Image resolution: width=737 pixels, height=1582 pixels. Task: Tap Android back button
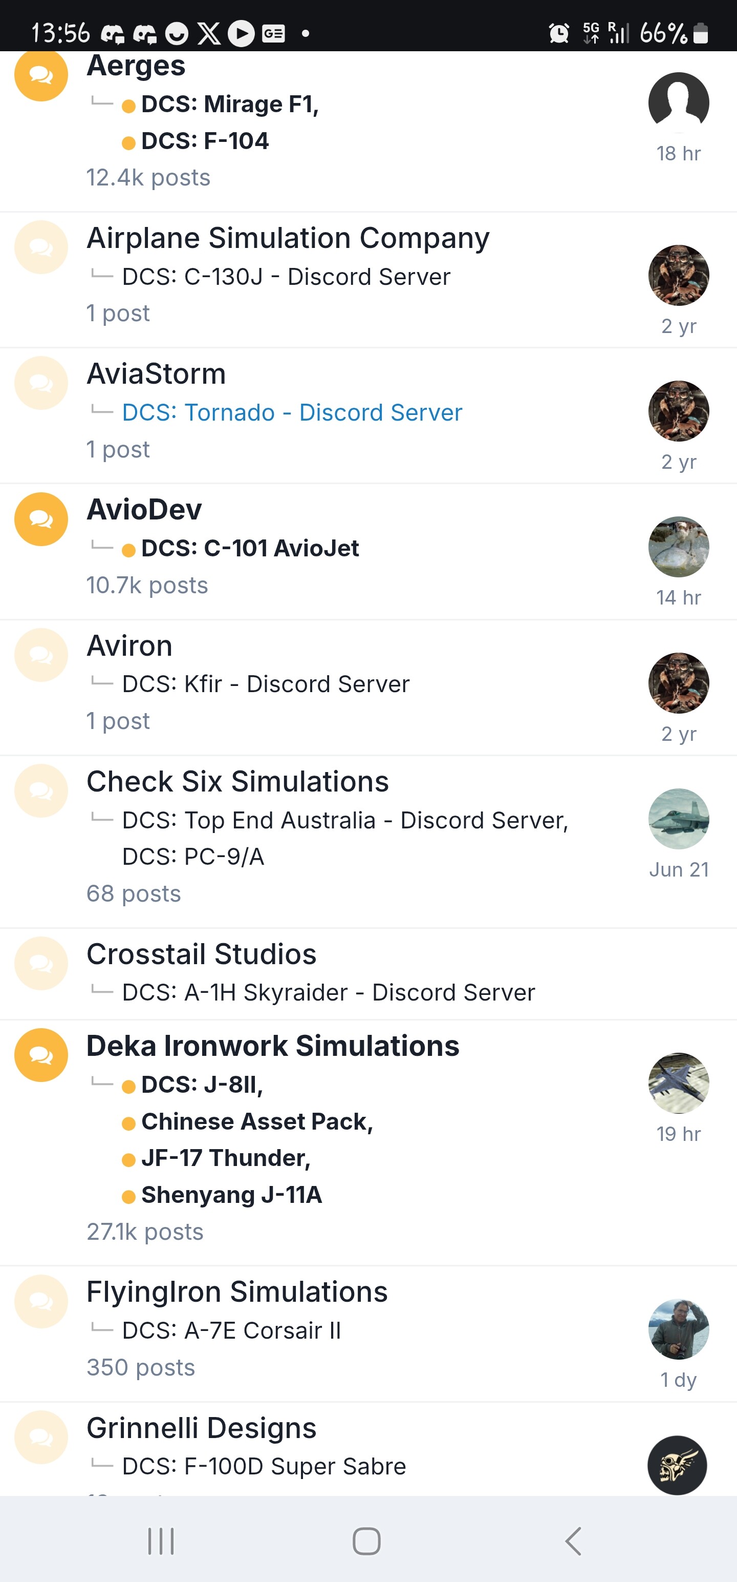click(573, 1542)
